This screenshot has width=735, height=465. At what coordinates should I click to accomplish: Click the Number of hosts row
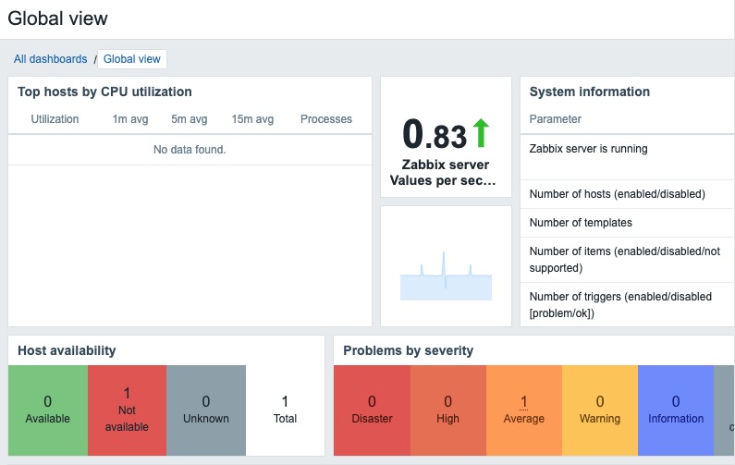pos(628,194)
